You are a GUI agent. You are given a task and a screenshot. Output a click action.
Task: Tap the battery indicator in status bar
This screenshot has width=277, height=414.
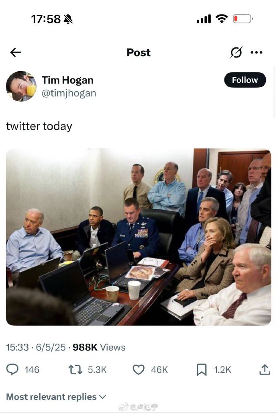coord(243,19)
